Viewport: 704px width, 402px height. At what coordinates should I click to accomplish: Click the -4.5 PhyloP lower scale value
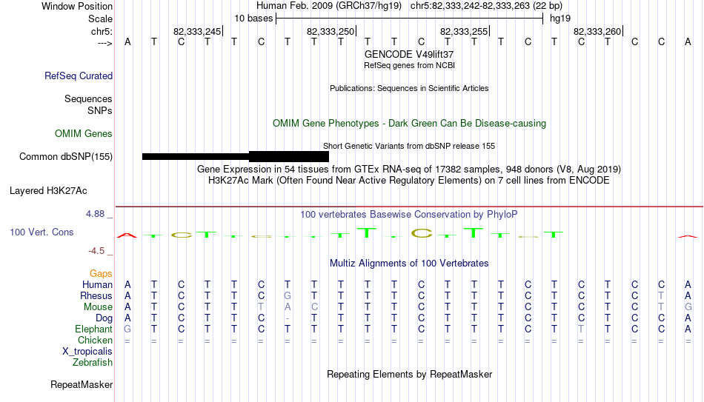tap(96, 251)
